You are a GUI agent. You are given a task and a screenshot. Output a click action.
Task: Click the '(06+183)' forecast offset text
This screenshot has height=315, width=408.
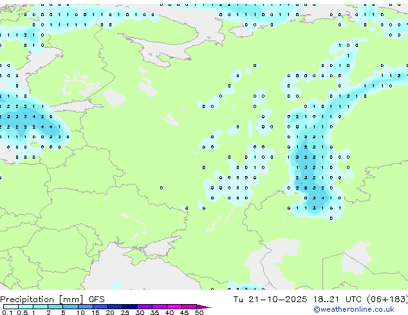click(387, 300)
